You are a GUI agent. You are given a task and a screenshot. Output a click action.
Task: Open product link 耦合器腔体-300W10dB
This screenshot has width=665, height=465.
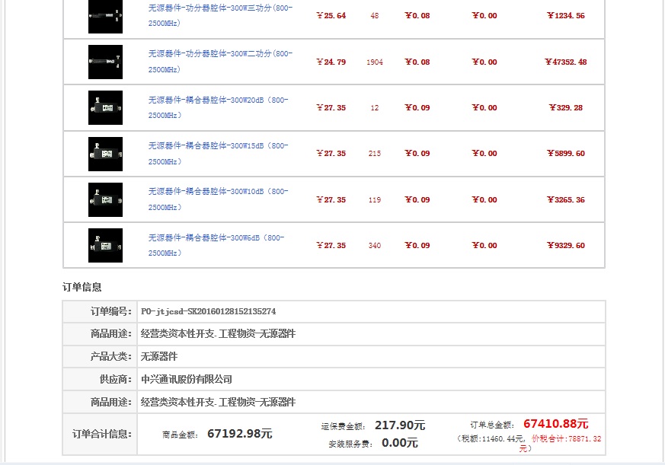[218, 199]
